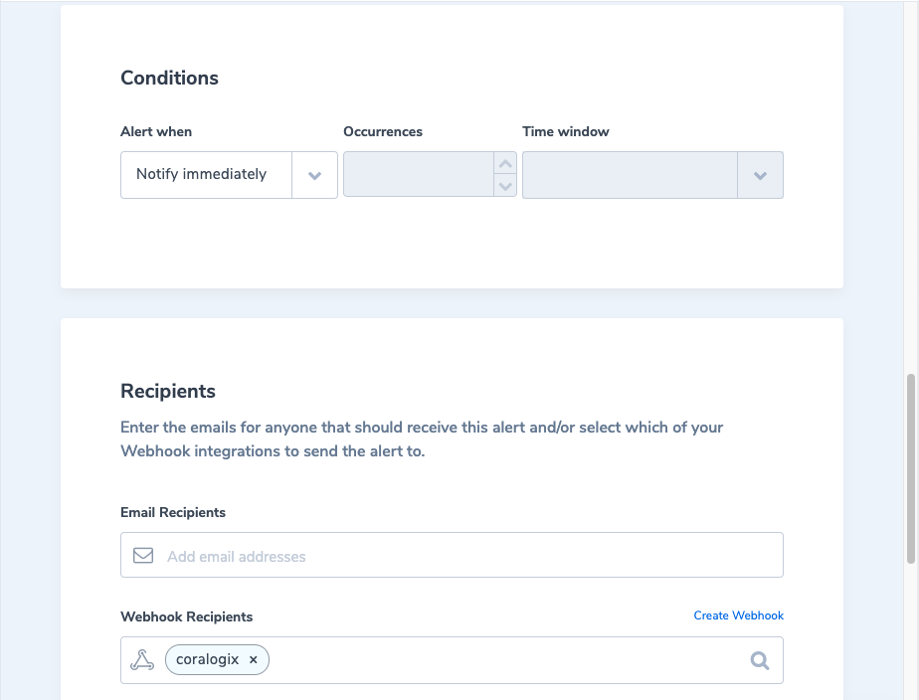Expand the Alert when dropdown chevron
Viewport: 919px width, 700px height.
[315, 175]
